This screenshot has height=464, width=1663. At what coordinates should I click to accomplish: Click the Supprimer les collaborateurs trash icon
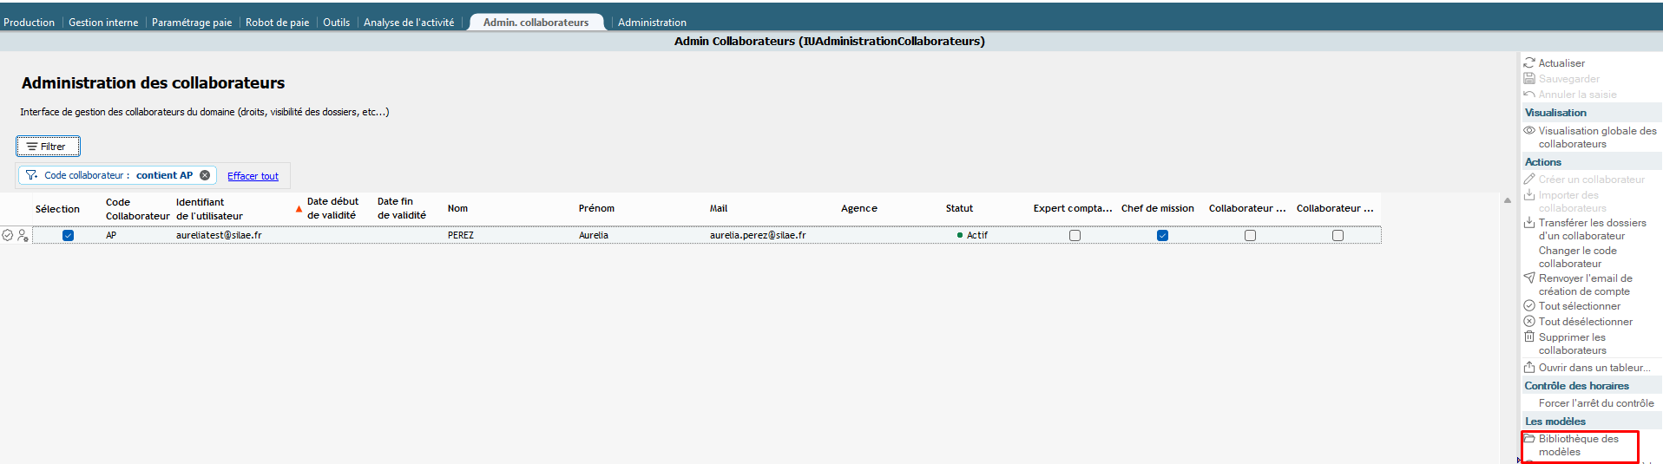1529,337
